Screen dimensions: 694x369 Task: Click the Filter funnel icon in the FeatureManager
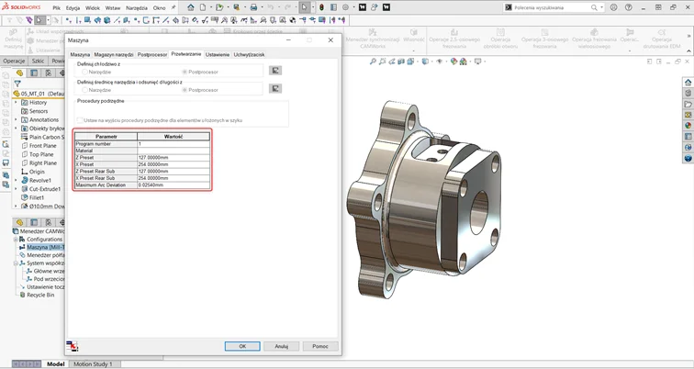tap(17, 84)
